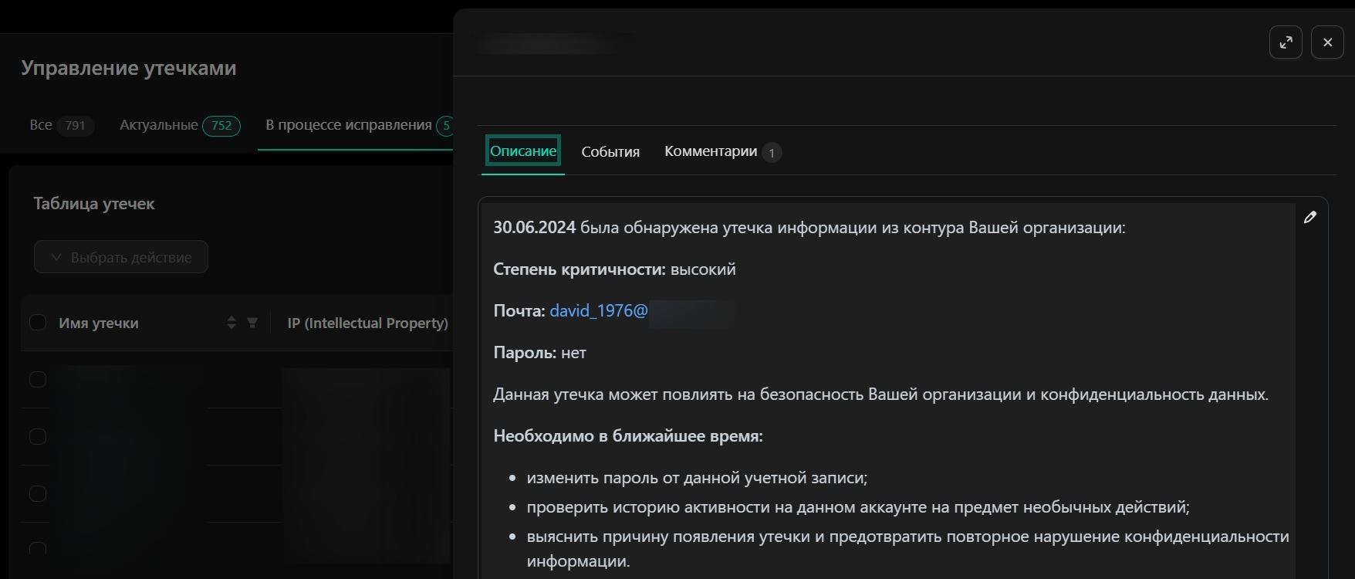Toggle the select-all checkbox in table header

pyautogui.click(x=38, y=323)
